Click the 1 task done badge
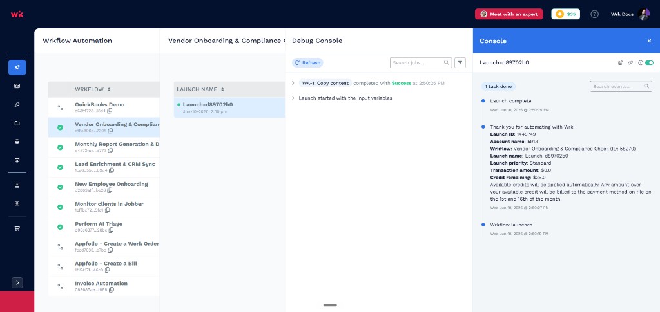The width and height of the screenshot is (660, 312). [x=498, y=86]
